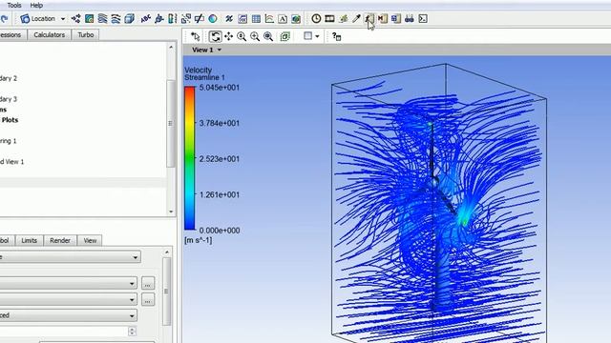Insert a Contour plot
The image size is (611, 343).
(x=89, y=19)
